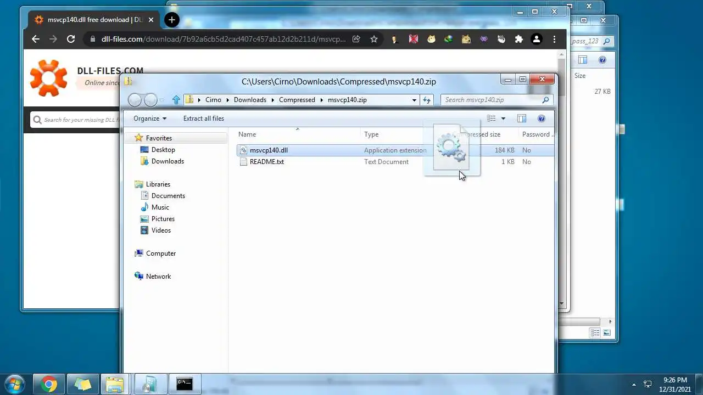Expand Libraries in the navigation pane
The image size is (703, 395).
click(158, 184)
